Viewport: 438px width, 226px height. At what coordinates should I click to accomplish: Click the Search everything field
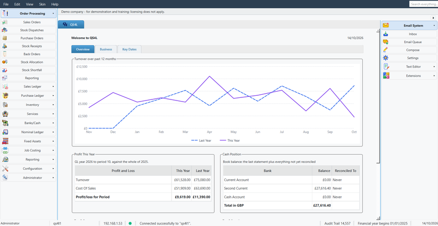pos(423,4)
